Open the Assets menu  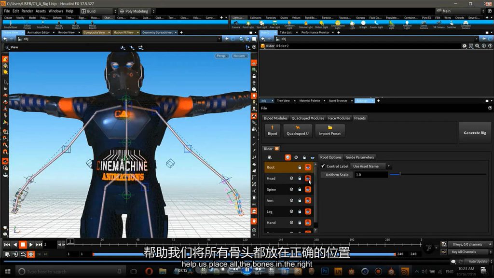pyautogui.click(x=41, y=11)
